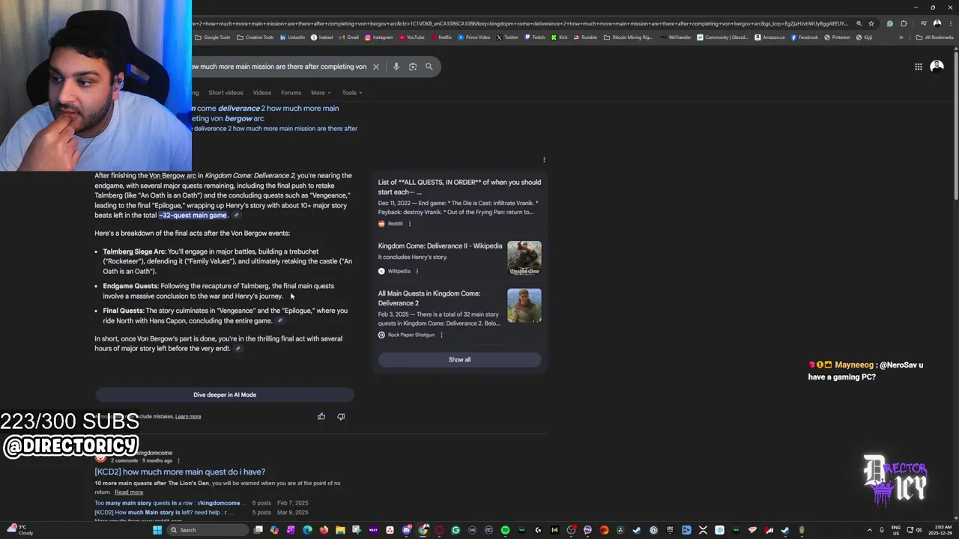Open Rock Paper Shotgun three-dot menu

coord(441,335)
